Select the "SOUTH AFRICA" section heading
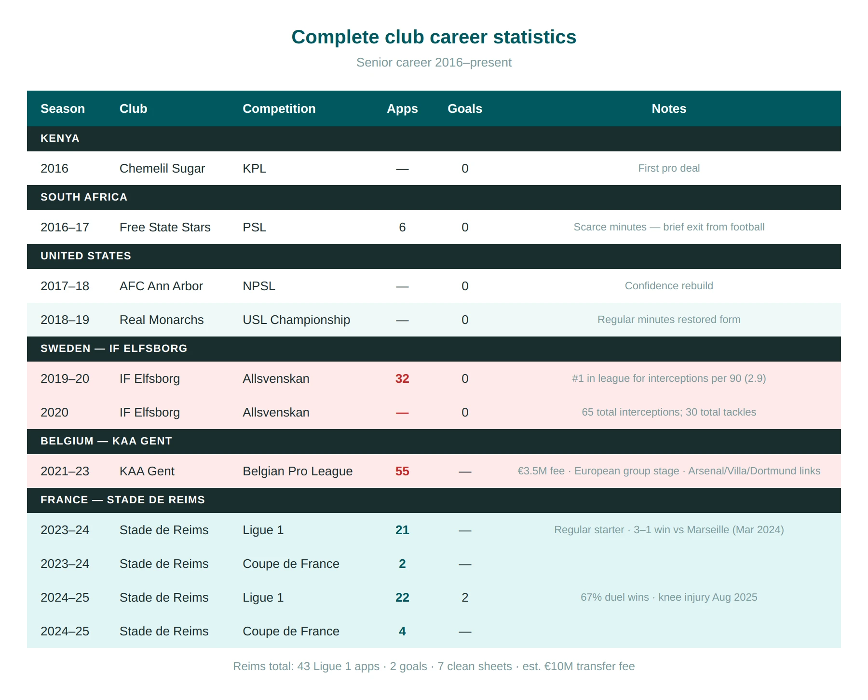The height and width of the screenshot is (700, 868). pos(84,197)
